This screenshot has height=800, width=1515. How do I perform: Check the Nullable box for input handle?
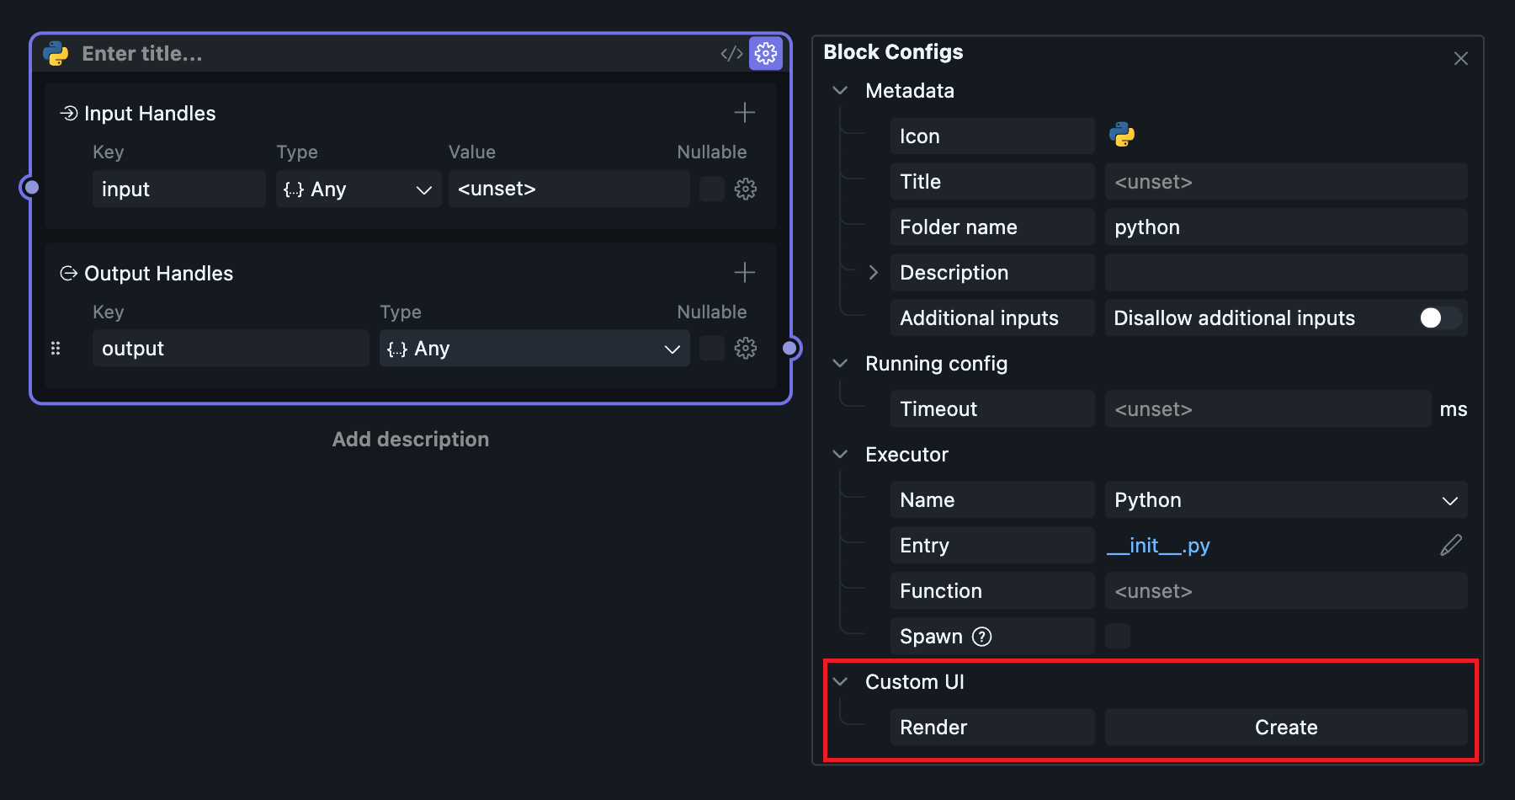[x=712, y=189]
